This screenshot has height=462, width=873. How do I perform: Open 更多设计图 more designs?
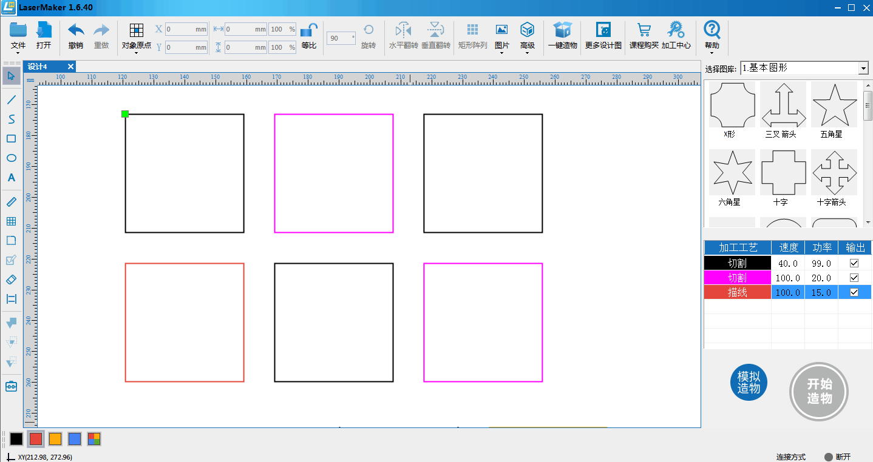603,30
